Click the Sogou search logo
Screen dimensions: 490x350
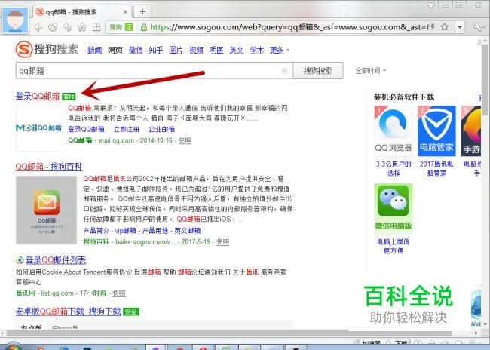click(x=47, y=50)
